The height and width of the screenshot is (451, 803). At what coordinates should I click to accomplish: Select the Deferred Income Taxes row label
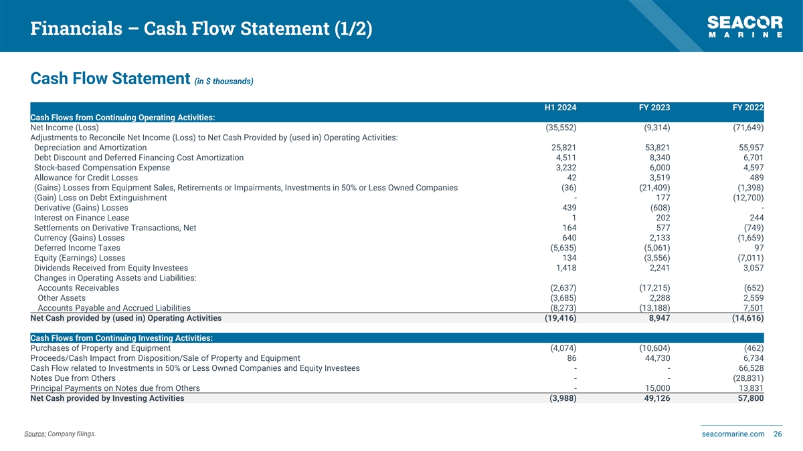(77, 248)
